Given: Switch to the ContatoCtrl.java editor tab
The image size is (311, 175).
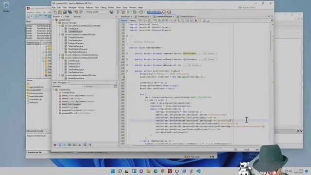Looking at the screenshot, I should click(x=186, y=17).
